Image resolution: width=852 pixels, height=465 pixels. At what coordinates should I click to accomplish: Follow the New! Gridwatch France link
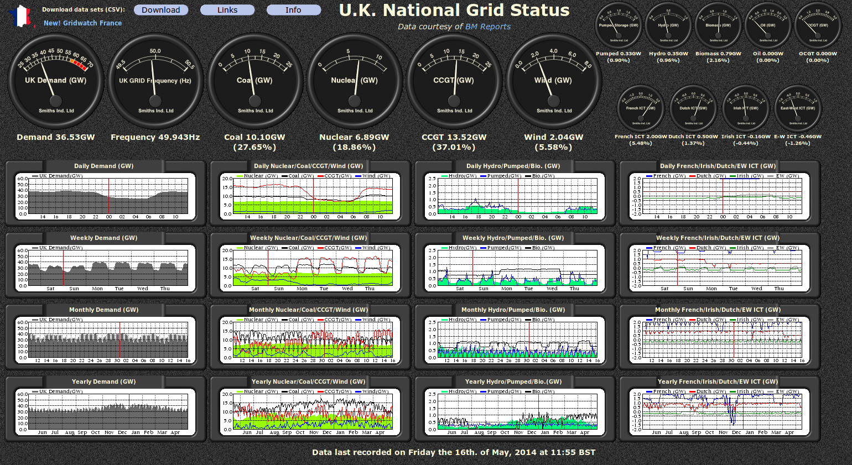click(82, 23)
